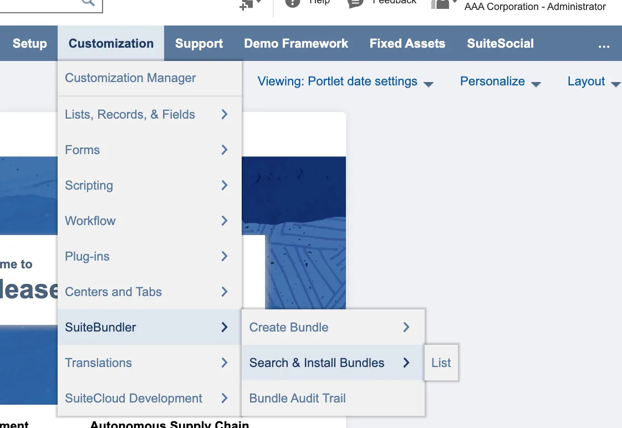Open the Create New plus icon
The height and width of the screenshot is (428, 622).
[247, 4]
